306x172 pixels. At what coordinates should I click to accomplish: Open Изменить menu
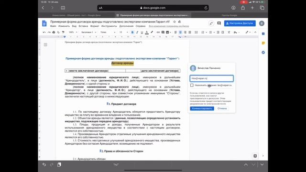(64, 26)
